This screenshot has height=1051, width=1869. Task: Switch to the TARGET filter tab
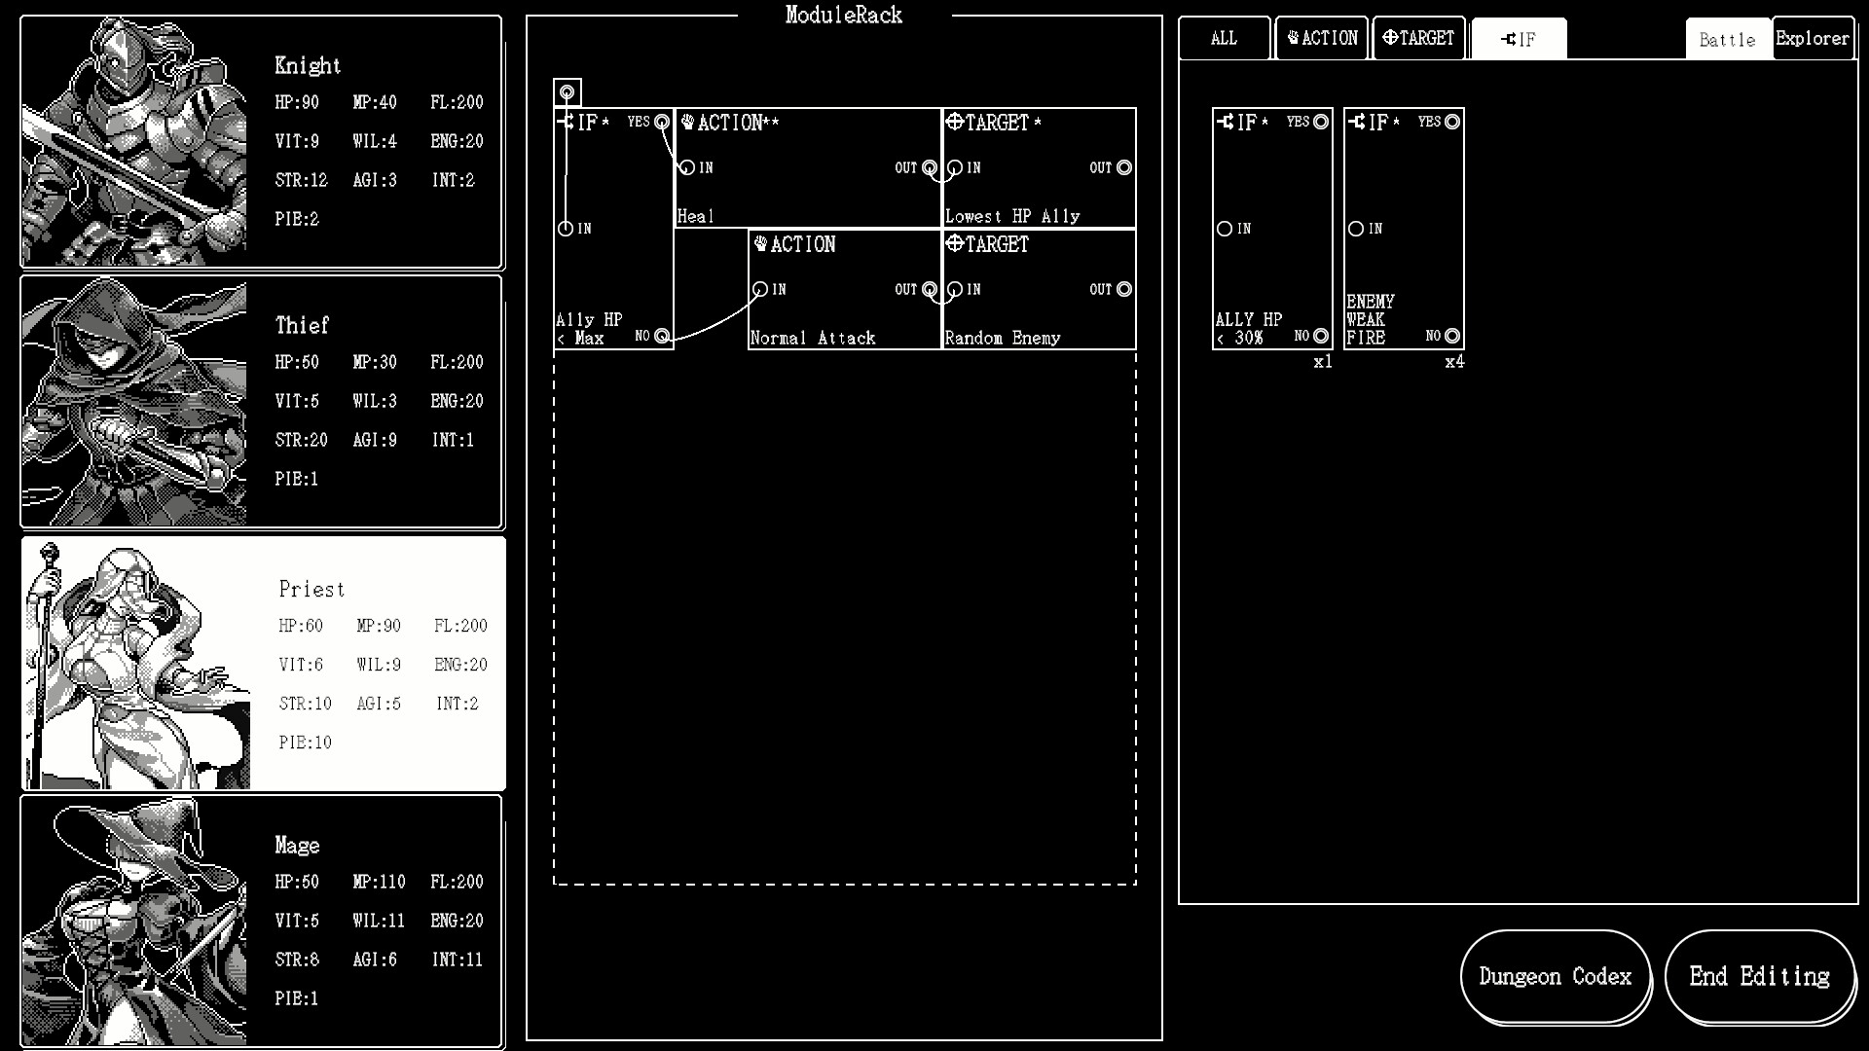1418,38
